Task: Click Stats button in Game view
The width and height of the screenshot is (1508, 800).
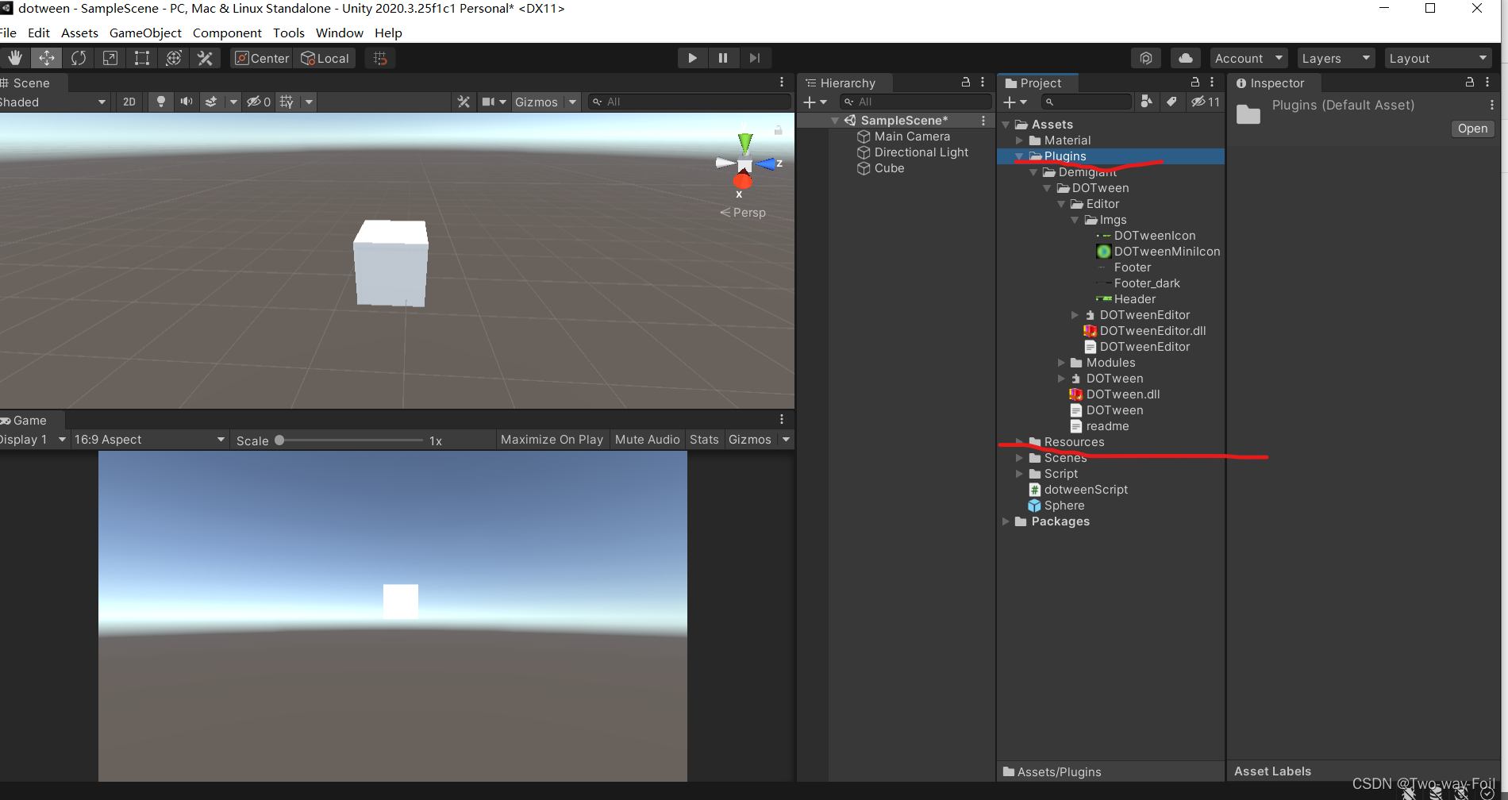Action: [704, 440]
